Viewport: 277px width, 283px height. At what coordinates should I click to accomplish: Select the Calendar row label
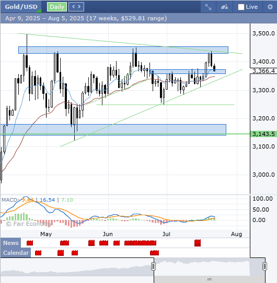[x=16, y=253]
